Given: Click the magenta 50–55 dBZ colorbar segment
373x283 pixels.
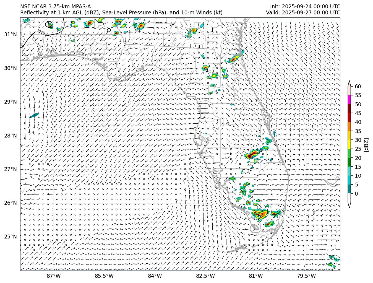Looking at the screenshot, I should click(x=349, y=100).
